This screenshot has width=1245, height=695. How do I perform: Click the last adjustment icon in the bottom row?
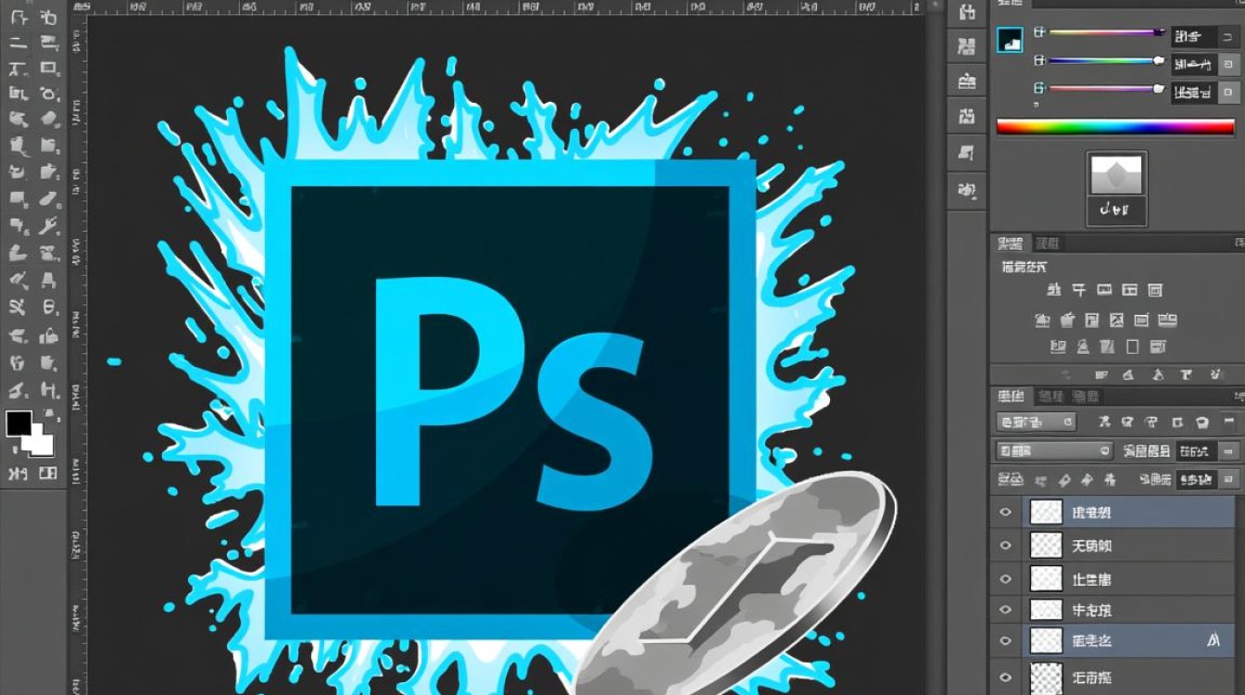coord(1158,347)
